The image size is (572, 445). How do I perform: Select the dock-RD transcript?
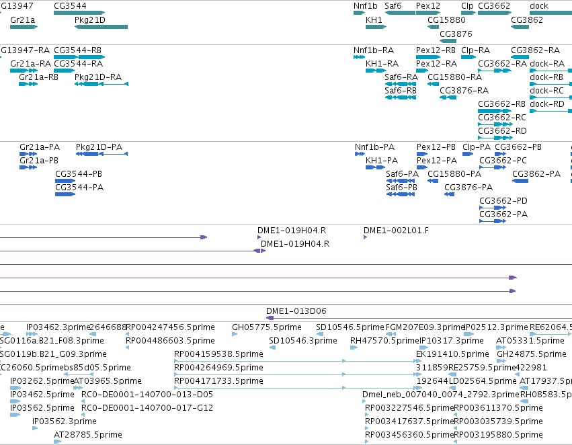pos(551,111)
